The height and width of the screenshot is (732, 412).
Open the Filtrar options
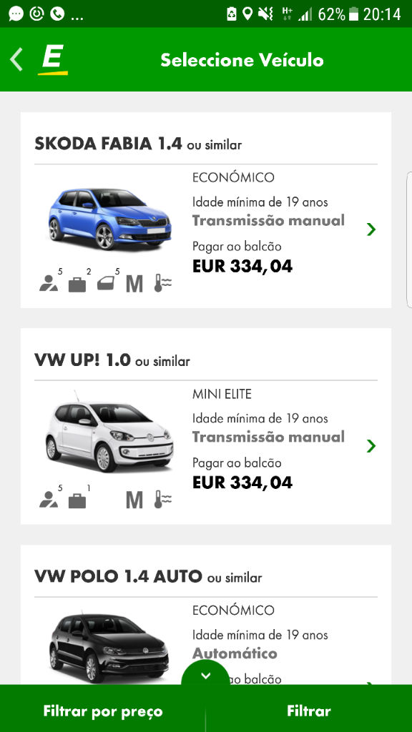click(309, 711)
